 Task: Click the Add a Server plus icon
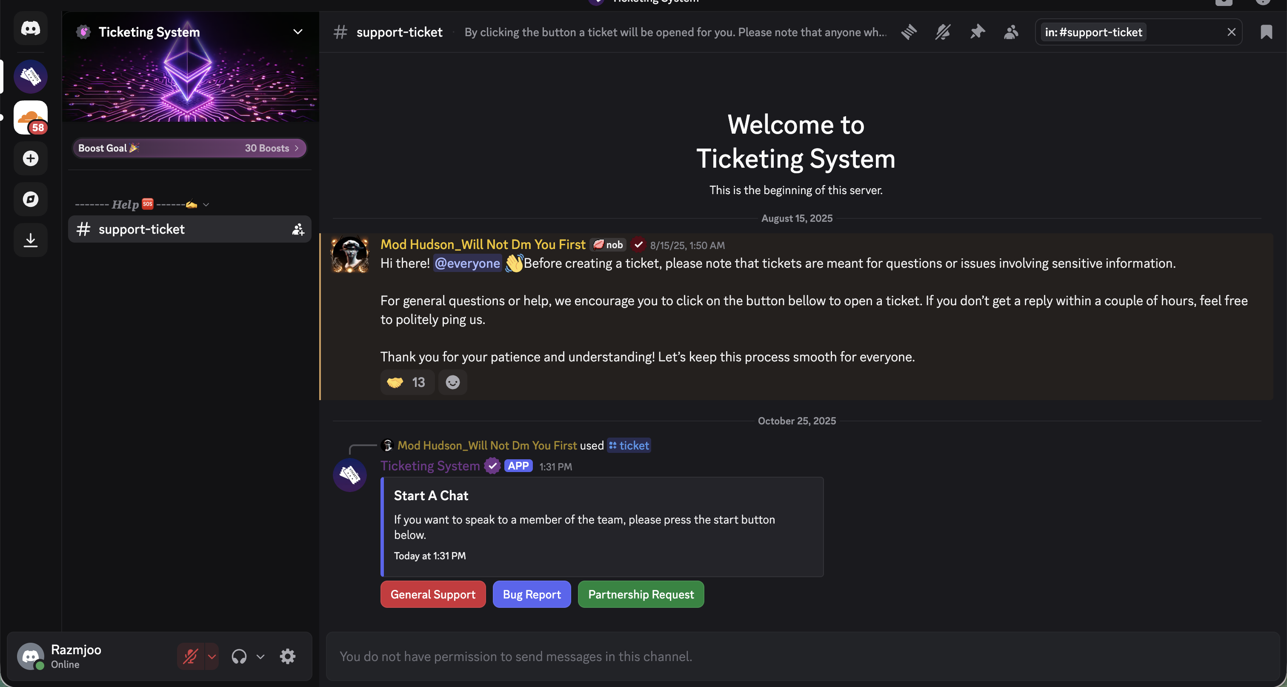31,158
